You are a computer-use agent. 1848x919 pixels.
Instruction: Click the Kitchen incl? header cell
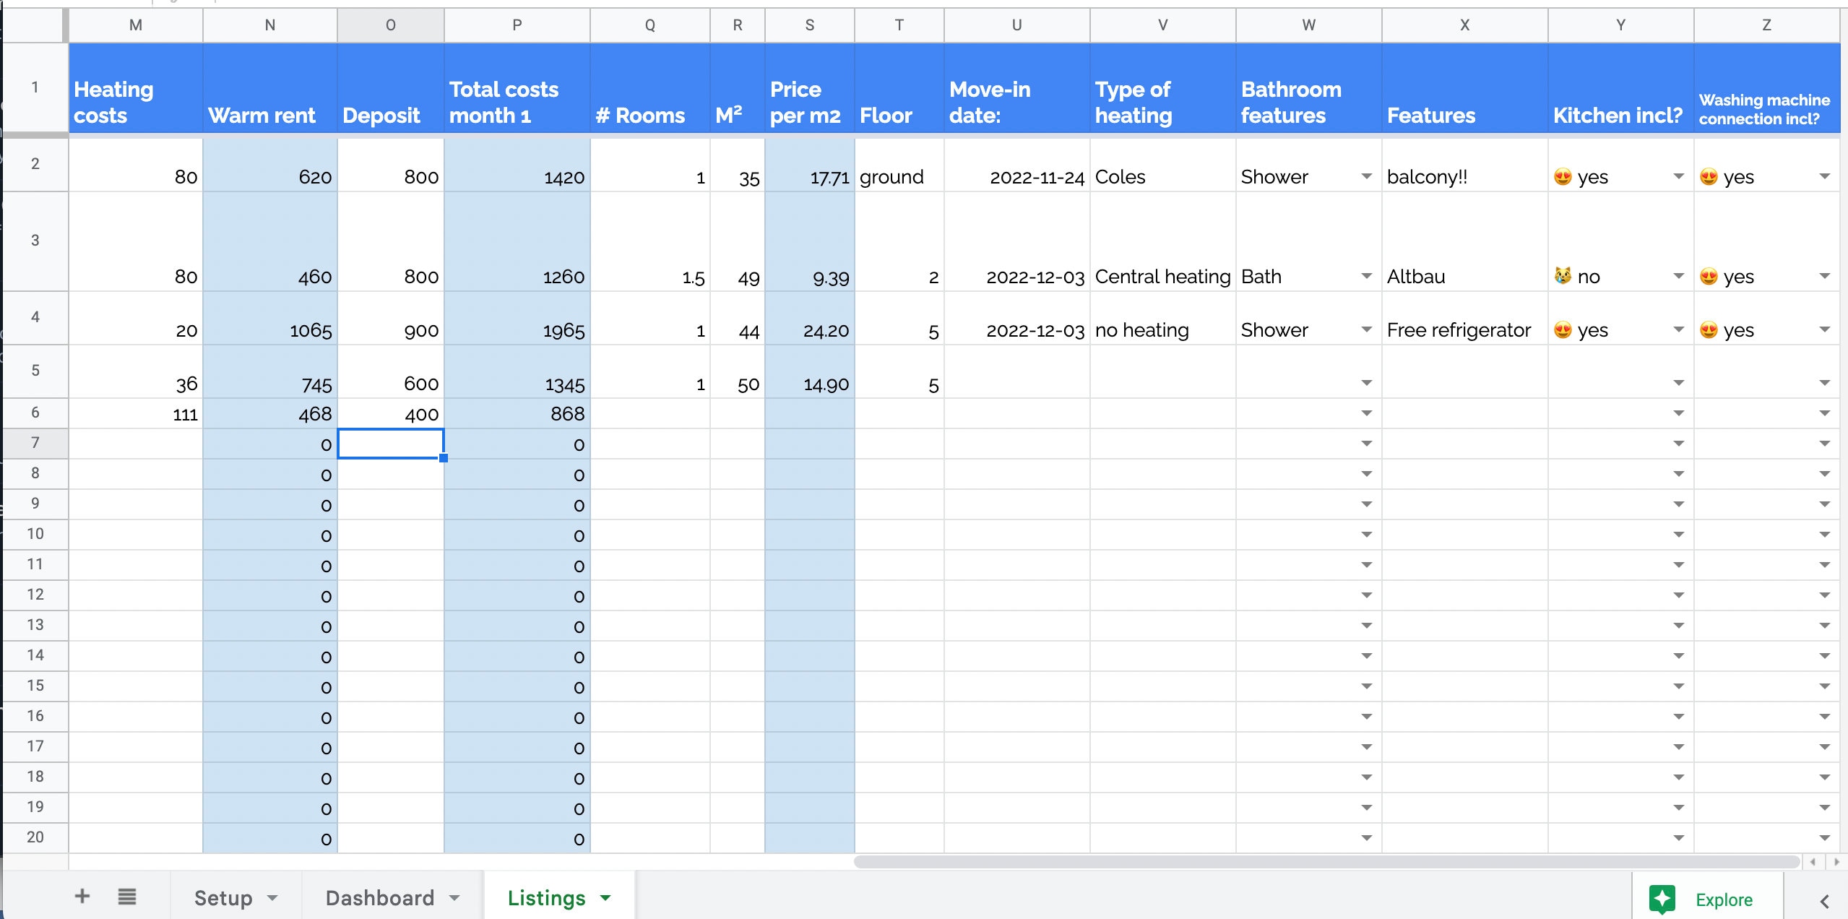coord(1621,88)
